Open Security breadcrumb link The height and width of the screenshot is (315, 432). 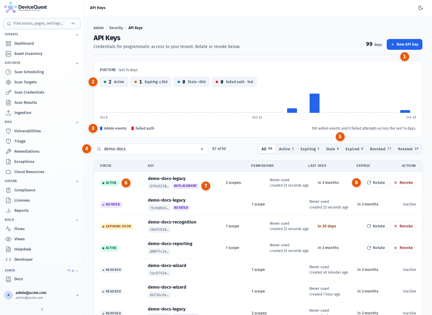click(116, 28)
